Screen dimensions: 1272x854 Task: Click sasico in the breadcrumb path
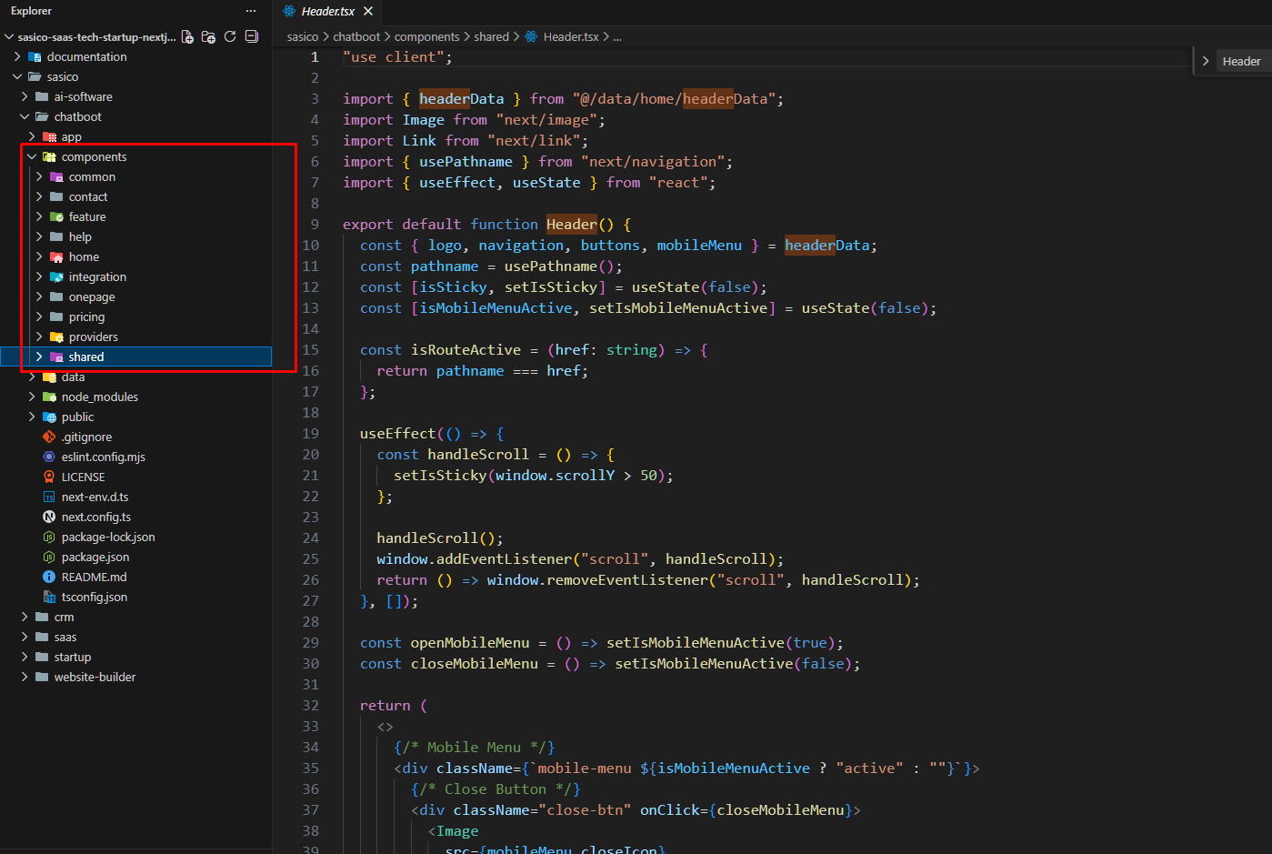303,36
